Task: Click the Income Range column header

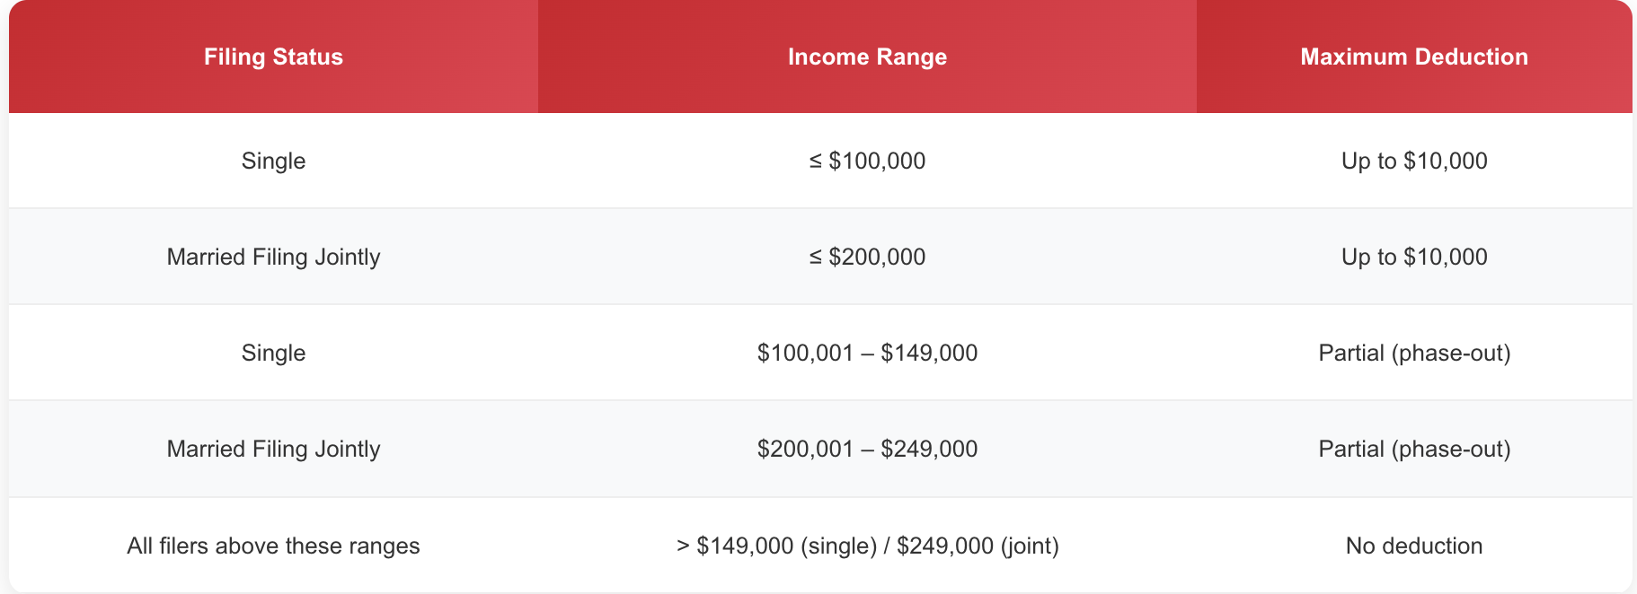Action: (x=867, y=57)
